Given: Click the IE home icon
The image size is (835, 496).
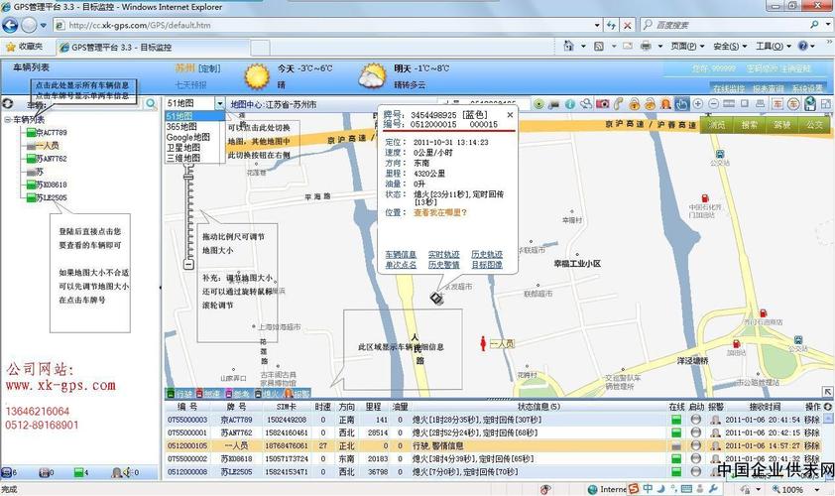Looking at the screenshot, I should point(569,47).
